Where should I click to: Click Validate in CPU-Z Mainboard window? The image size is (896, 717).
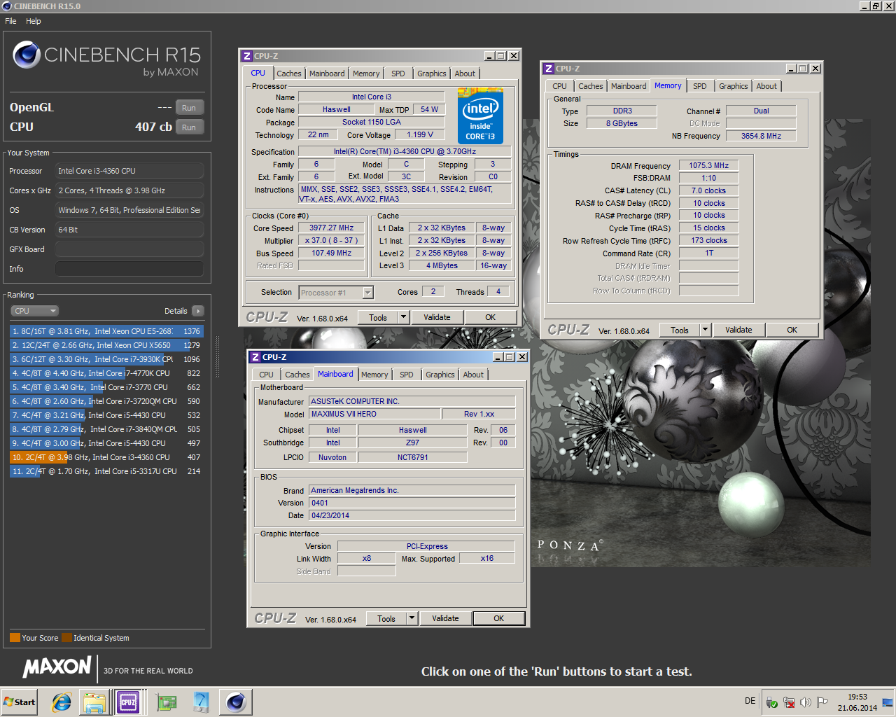click(x=445, y=618)
